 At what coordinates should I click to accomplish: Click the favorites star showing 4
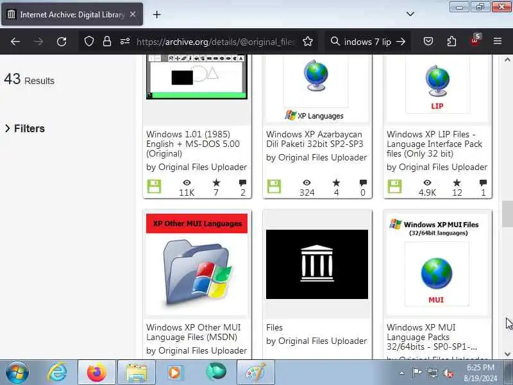[x=336, y=183]
